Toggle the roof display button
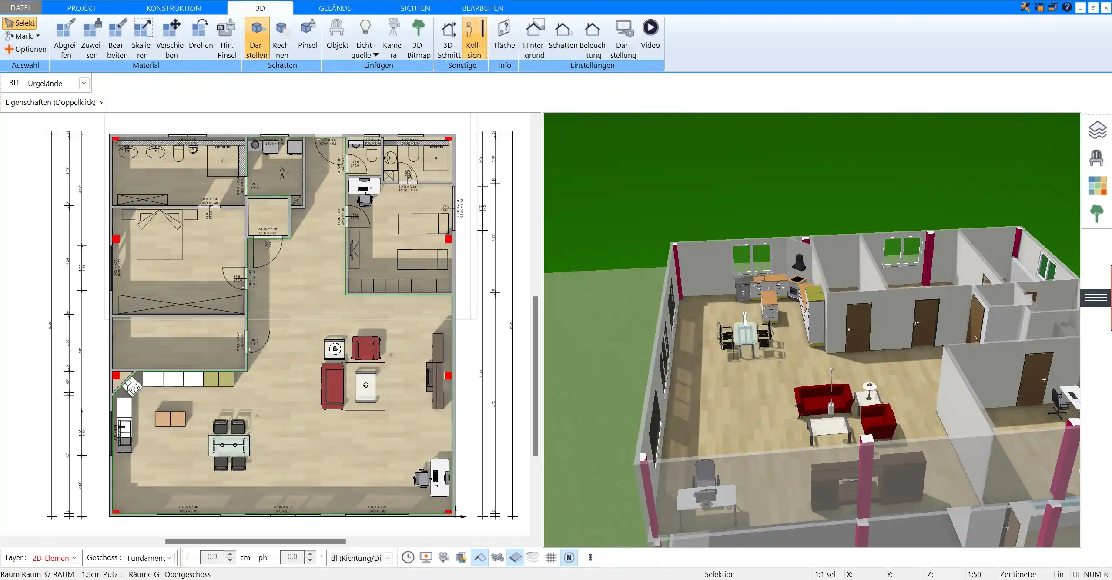 (479, 557)
